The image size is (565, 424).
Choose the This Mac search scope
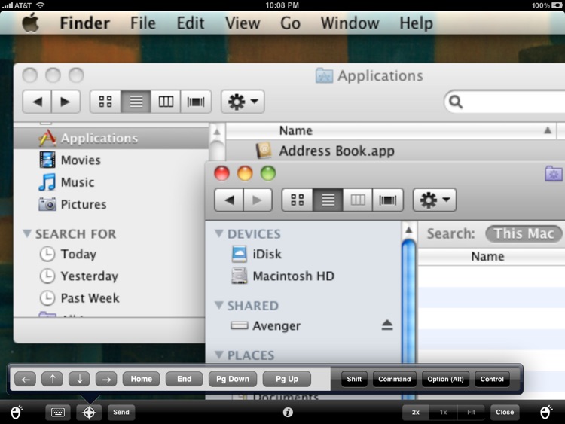pyautogui.click(x=524, y=233)
